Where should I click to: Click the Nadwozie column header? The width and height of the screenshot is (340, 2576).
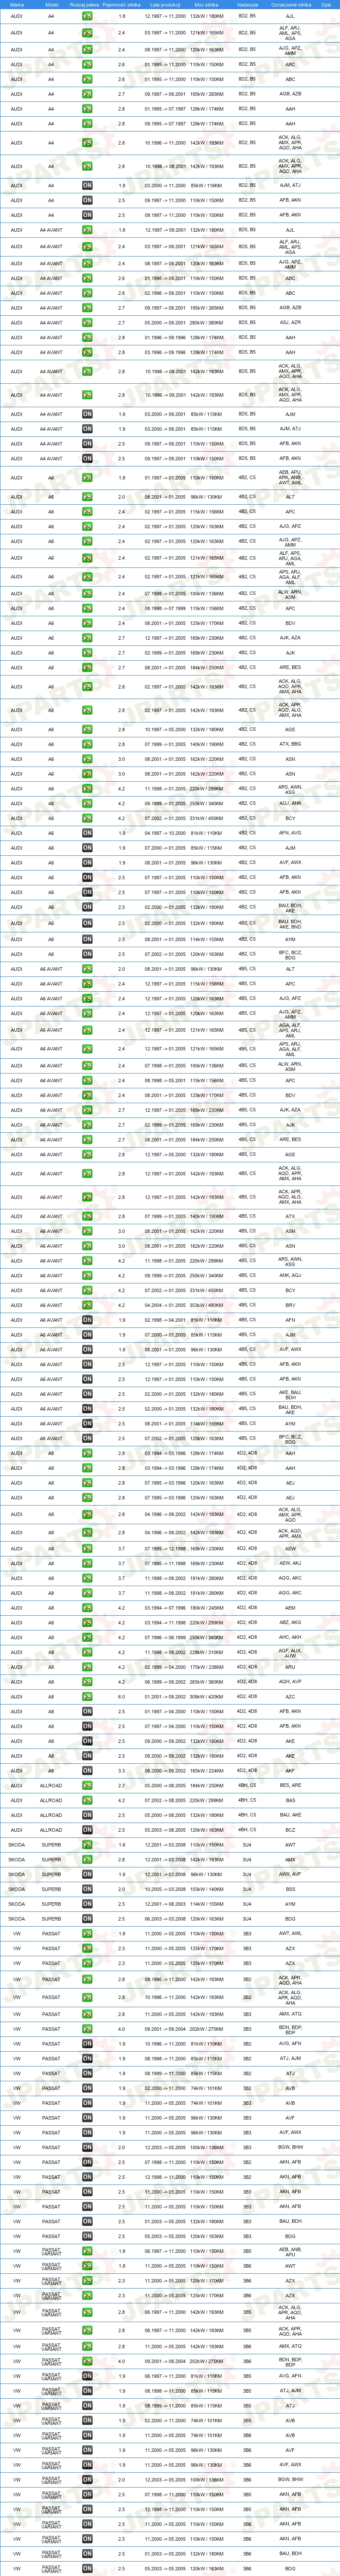(247, 4)
